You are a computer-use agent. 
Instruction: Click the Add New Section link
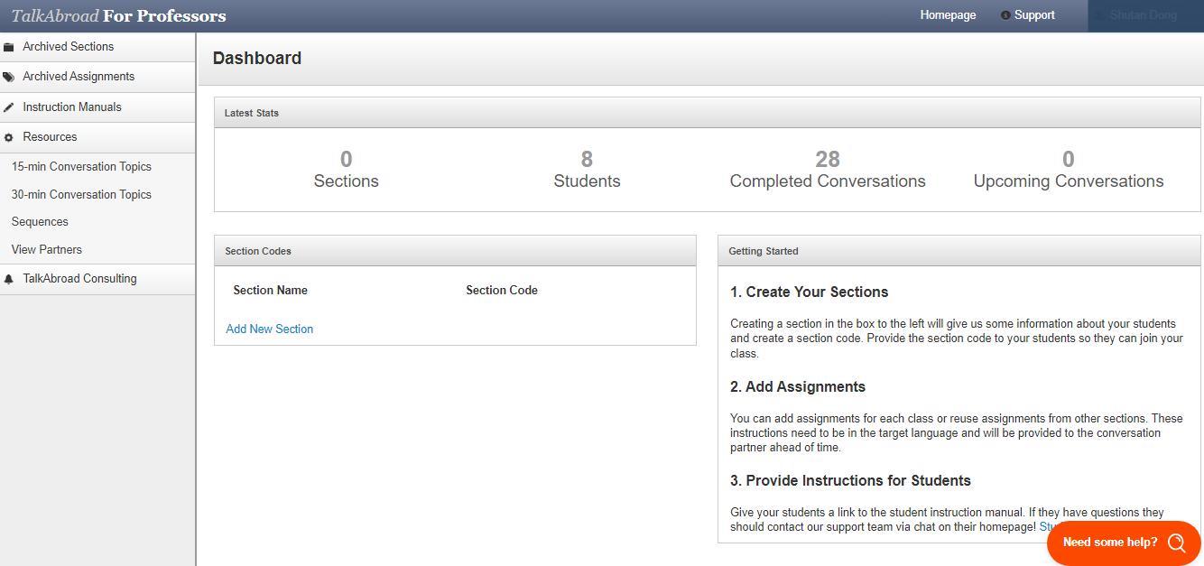tap(269, 329)
